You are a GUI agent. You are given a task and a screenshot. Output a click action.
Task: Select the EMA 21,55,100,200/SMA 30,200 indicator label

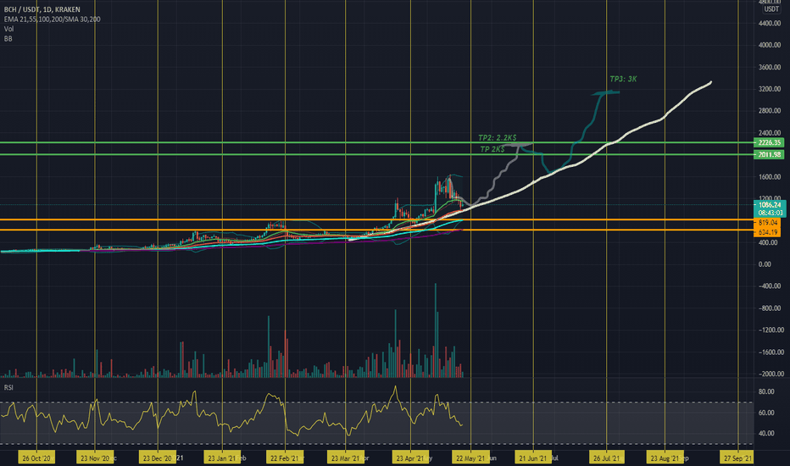[52, 19]
